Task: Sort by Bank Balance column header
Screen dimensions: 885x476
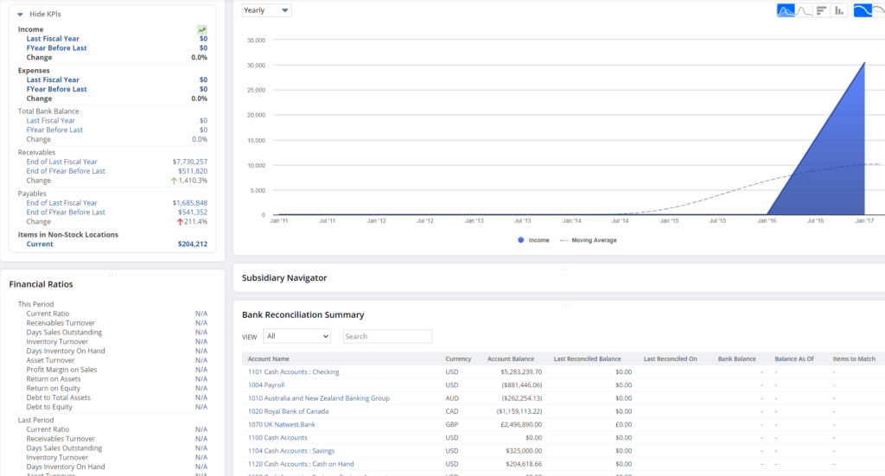Action: point(736,359)
